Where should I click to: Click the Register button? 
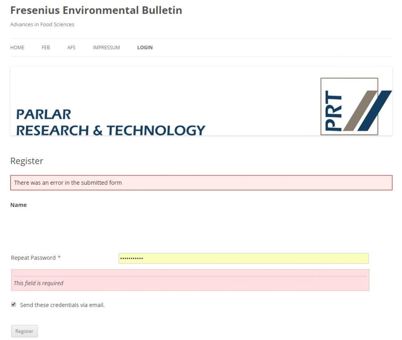tap(25, 331)
